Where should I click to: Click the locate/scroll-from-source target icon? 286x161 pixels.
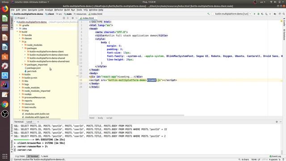[x=64, y=18]
